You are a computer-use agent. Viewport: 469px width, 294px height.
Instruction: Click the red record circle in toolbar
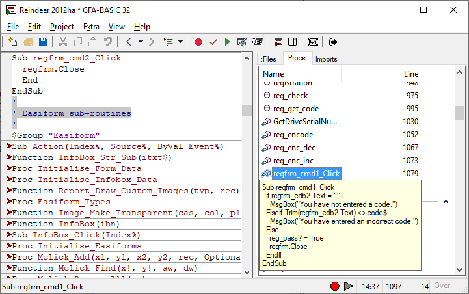click(x=198, y=42)
